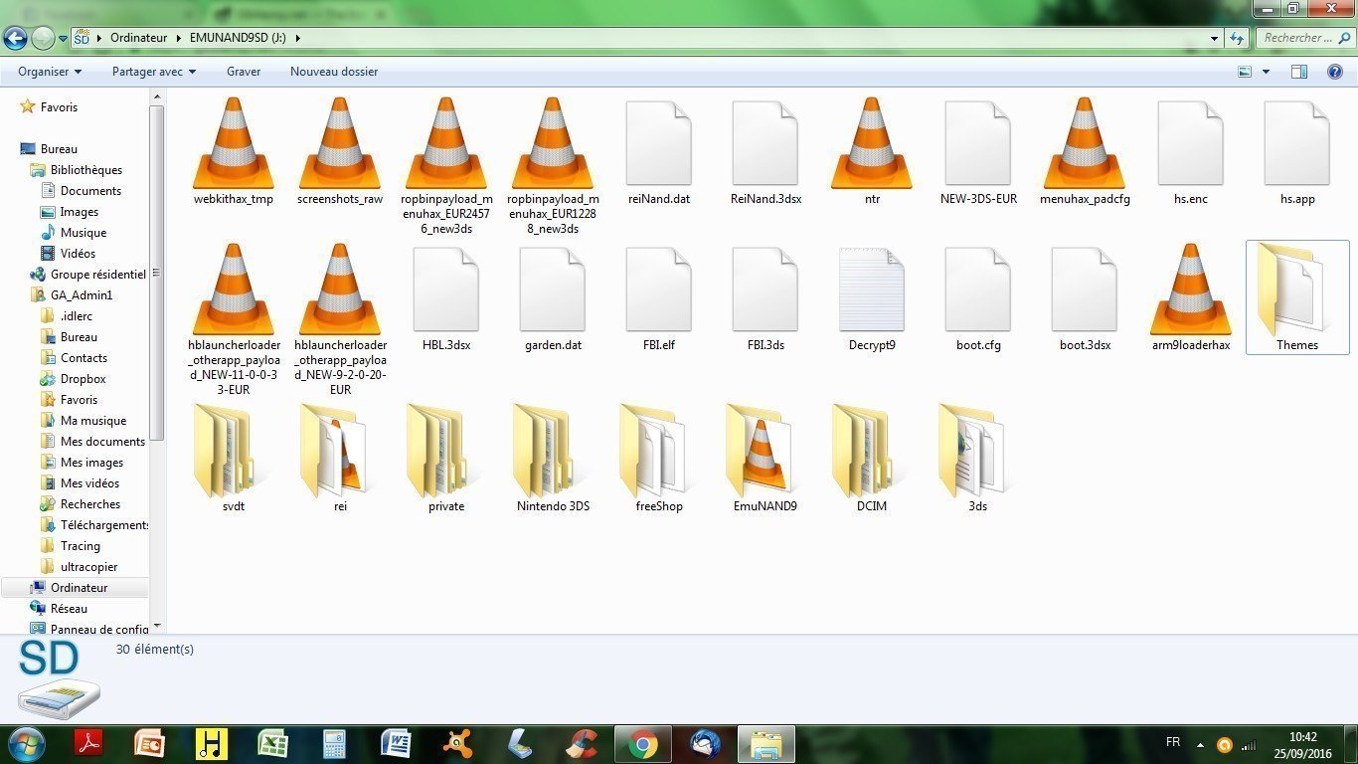This screenshot has height=764, width=1358.
Task: Click EMUNAND9SD (J:) breadcrumb
Action: pyautogui.click(x=239, y=38)
